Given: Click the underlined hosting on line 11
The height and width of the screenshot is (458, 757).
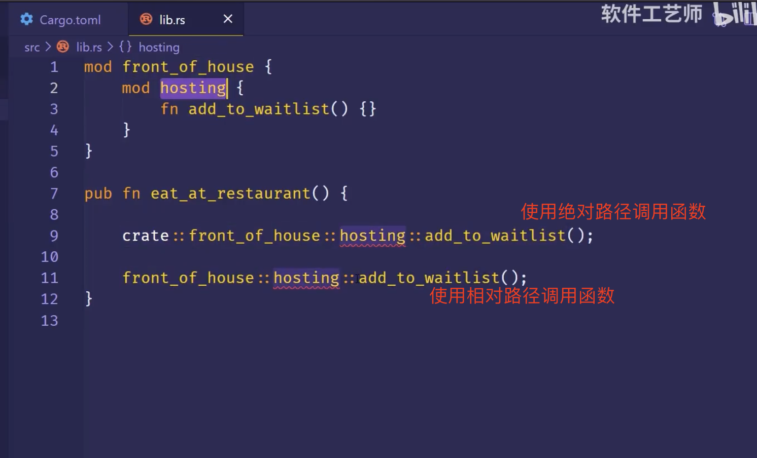Looking at the screenshot, I should pyautogui.click(x=306, y=278).
